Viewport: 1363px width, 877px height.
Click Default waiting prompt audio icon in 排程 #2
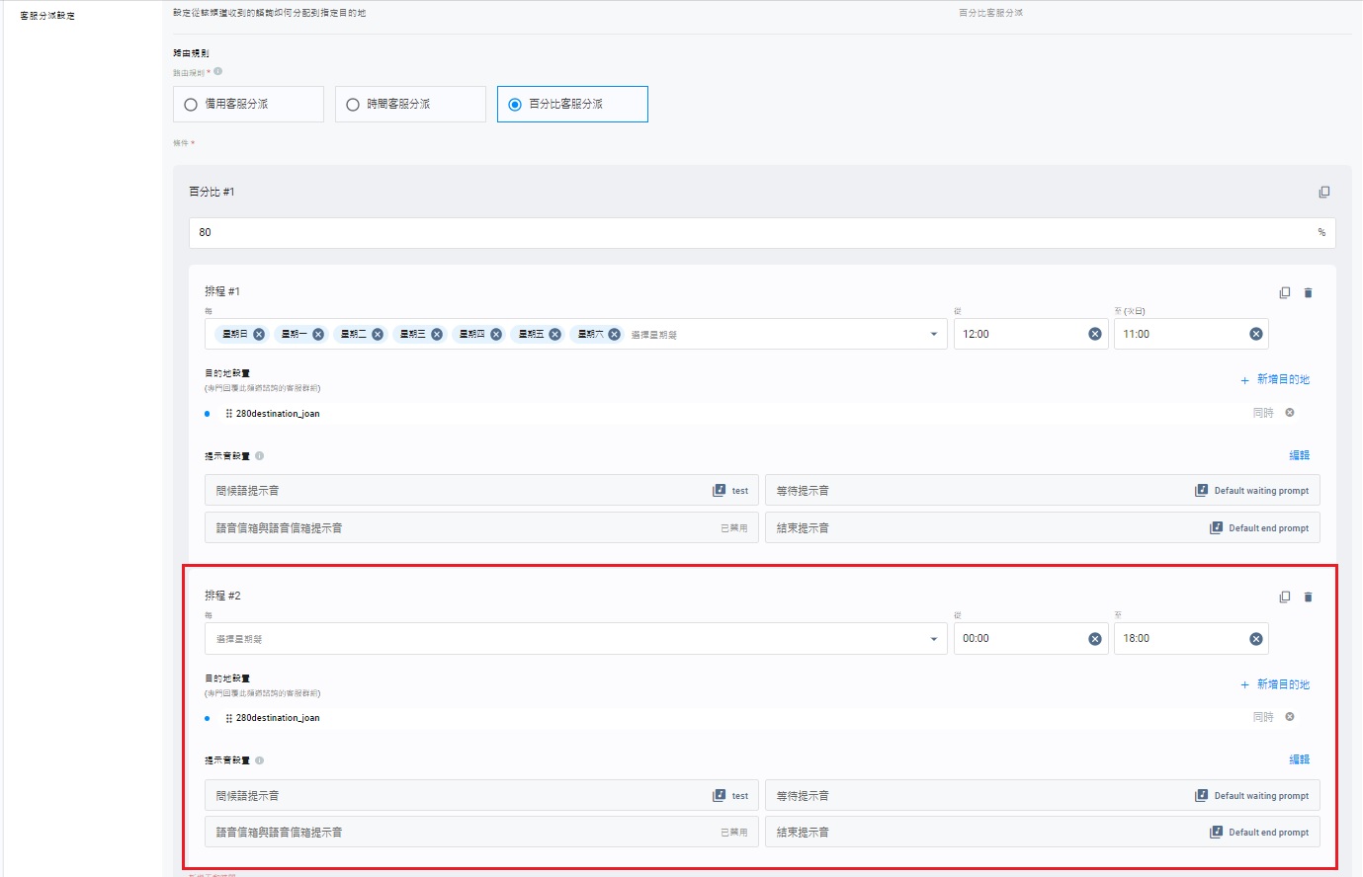[1202, 796]
